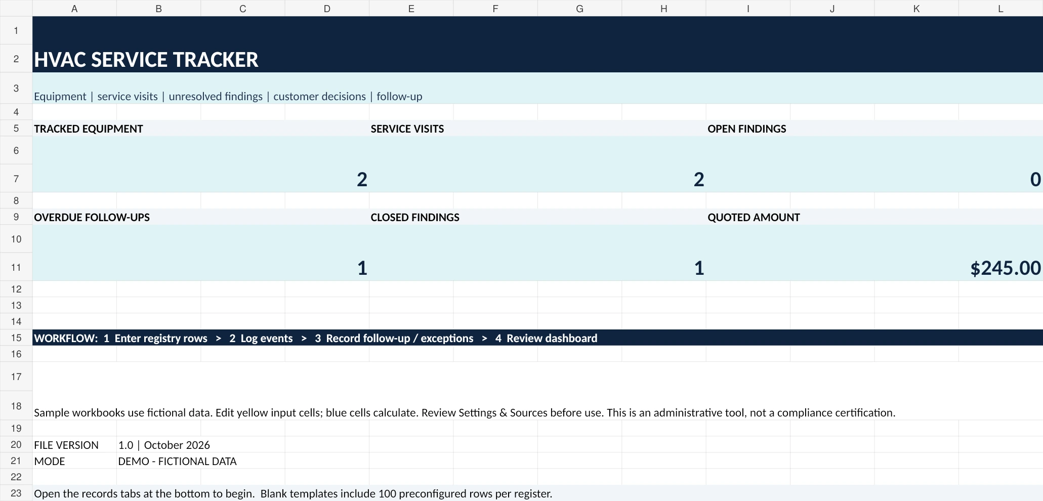This screenshot has width=1043, height=501.
Task: Select column D header
Action: [x=327, y=8]
